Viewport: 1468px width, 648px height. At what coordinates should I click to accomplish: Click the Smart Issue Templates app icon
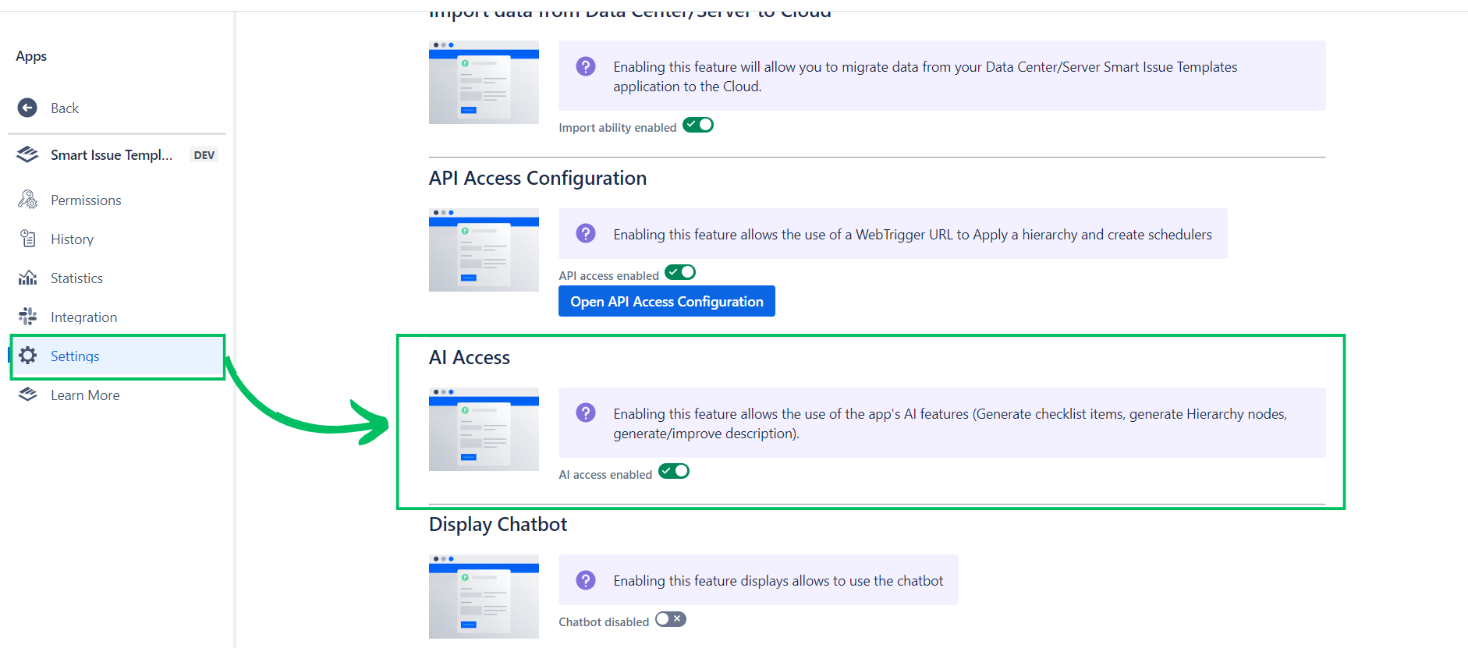click(x=27, y=154)
